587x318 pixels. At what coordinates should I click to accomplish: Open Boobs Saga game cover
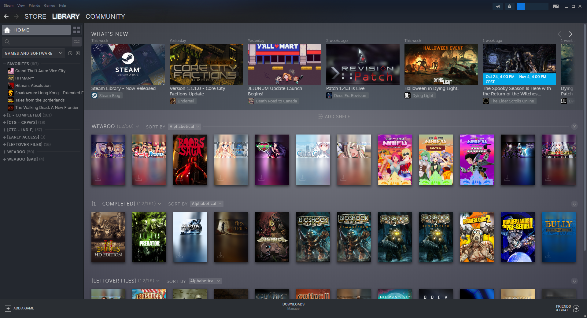coord(190,160)
